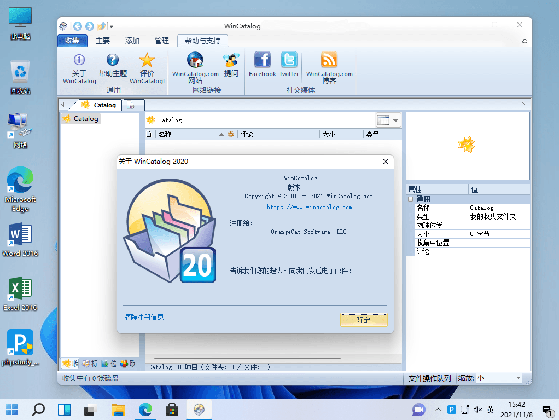Click the star thumbnail in preview pane
This screenshot has width=559, height=420.
(467, 145)
